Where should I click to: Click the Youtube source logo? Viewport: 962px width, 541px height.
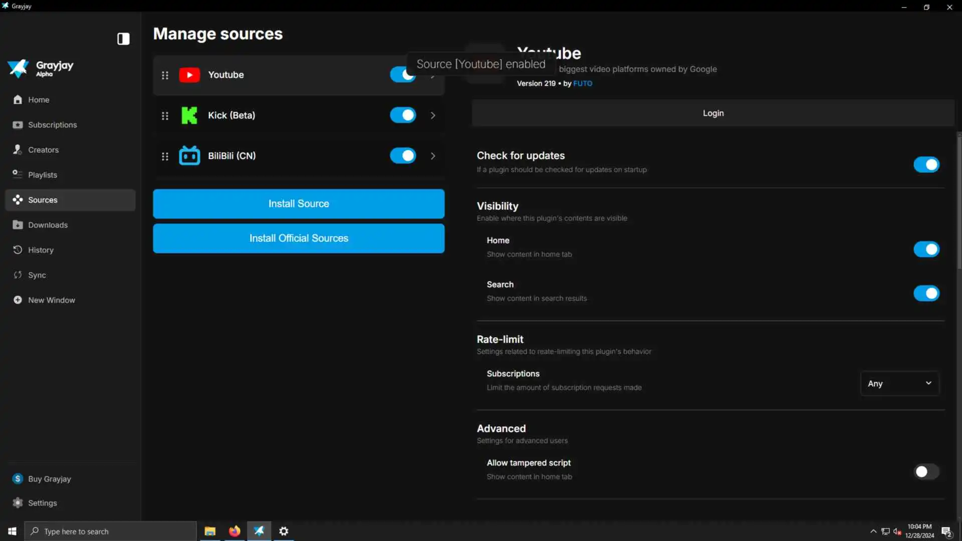[189, 75]
